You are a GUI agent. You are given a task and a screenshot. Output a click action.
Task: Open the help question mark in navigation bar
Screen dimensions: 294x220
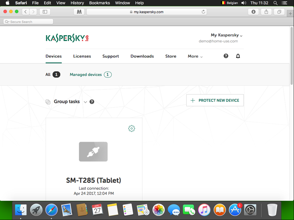(x=226, y=56)
